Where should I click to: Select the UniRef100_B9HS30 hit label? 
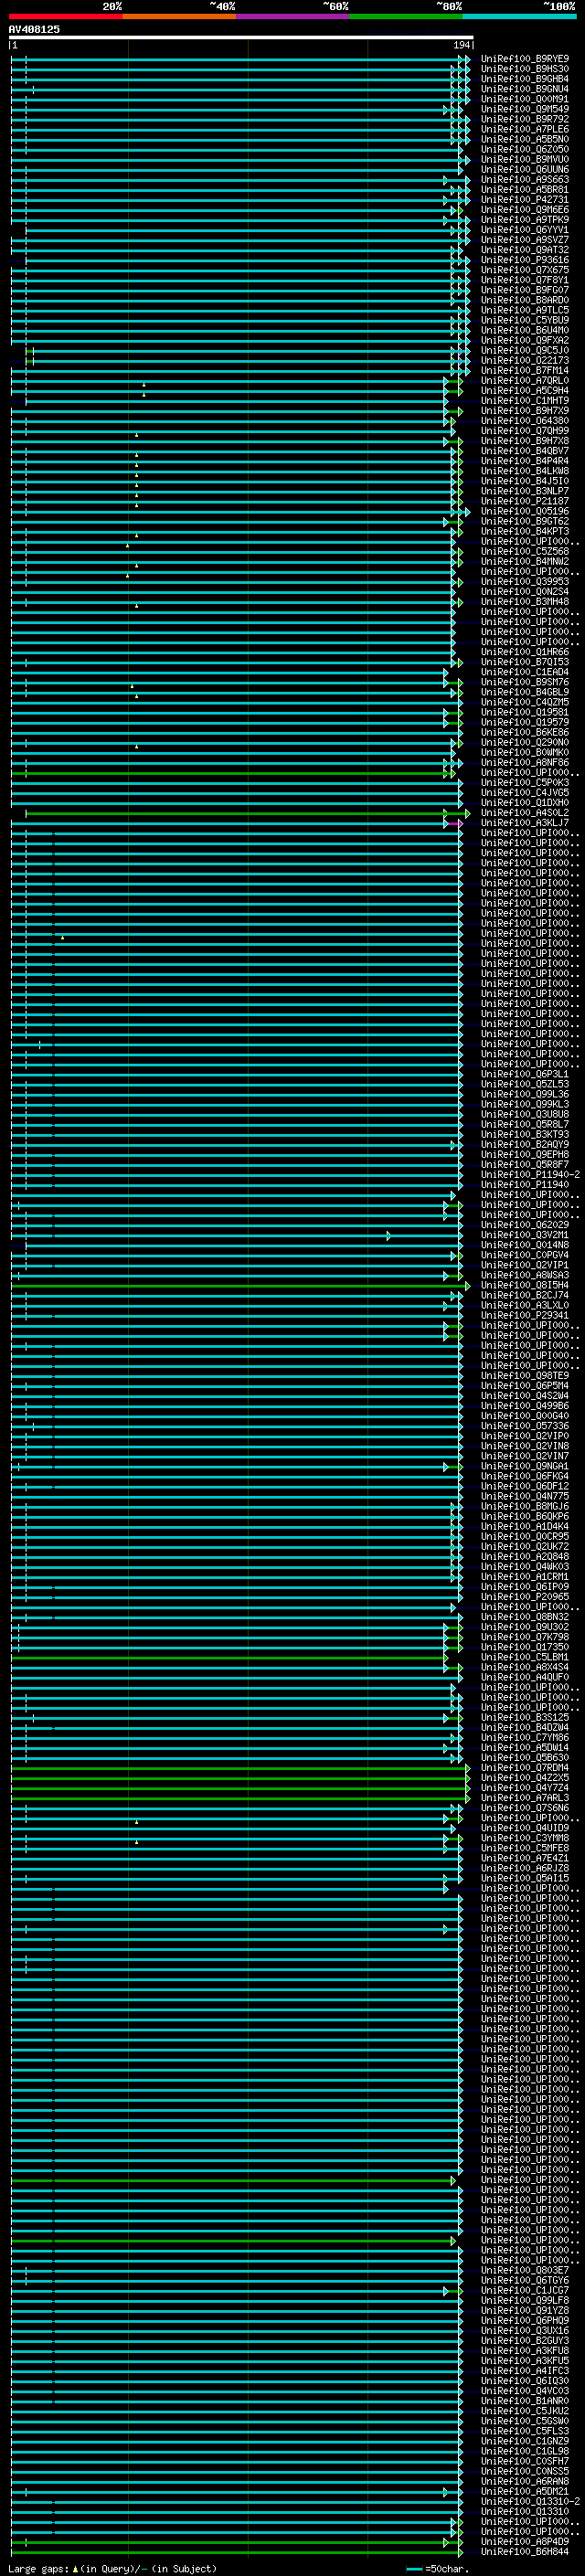coord(525,69)
